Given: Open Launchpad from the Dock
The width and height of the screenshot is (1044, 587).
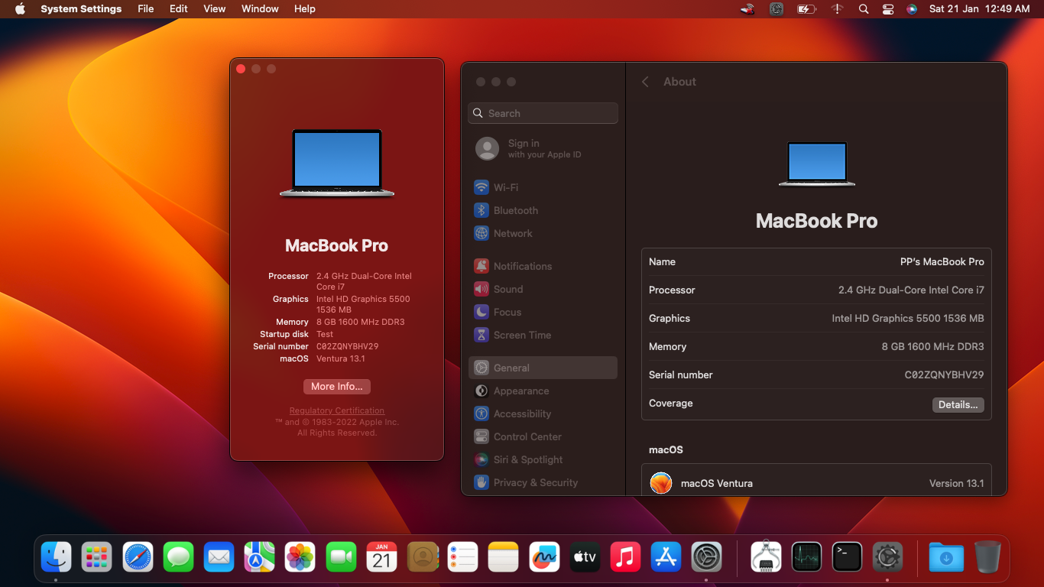Looking at the screenshot, I should [96, 557].
